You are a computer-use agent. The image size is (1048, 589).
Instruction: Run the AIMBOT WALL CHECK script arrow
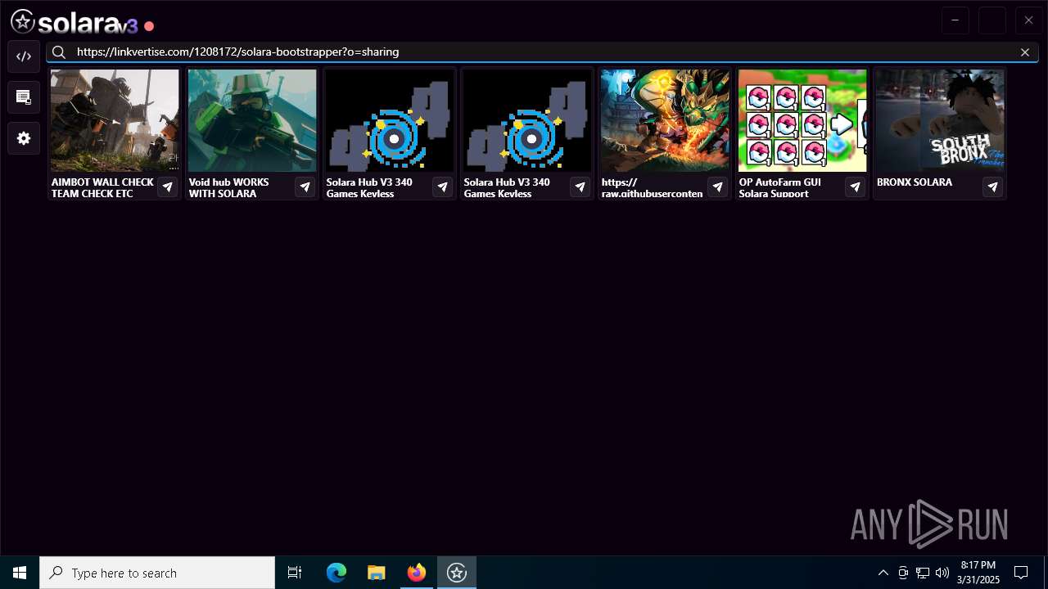(x=167, y=187)
